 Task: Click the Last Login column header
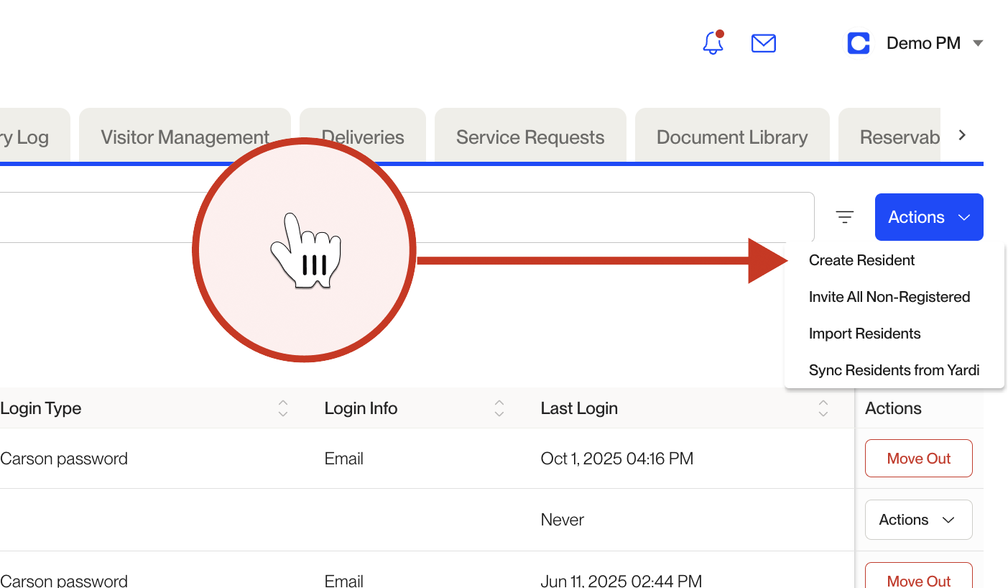coord(579,408)
